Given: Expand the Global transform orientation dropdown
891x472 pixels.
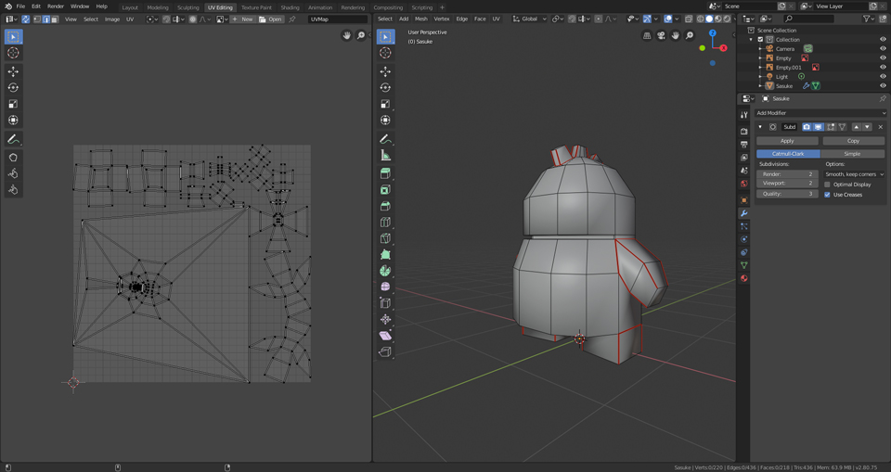Looking at the screenshot, I should (x=529, y=19).
